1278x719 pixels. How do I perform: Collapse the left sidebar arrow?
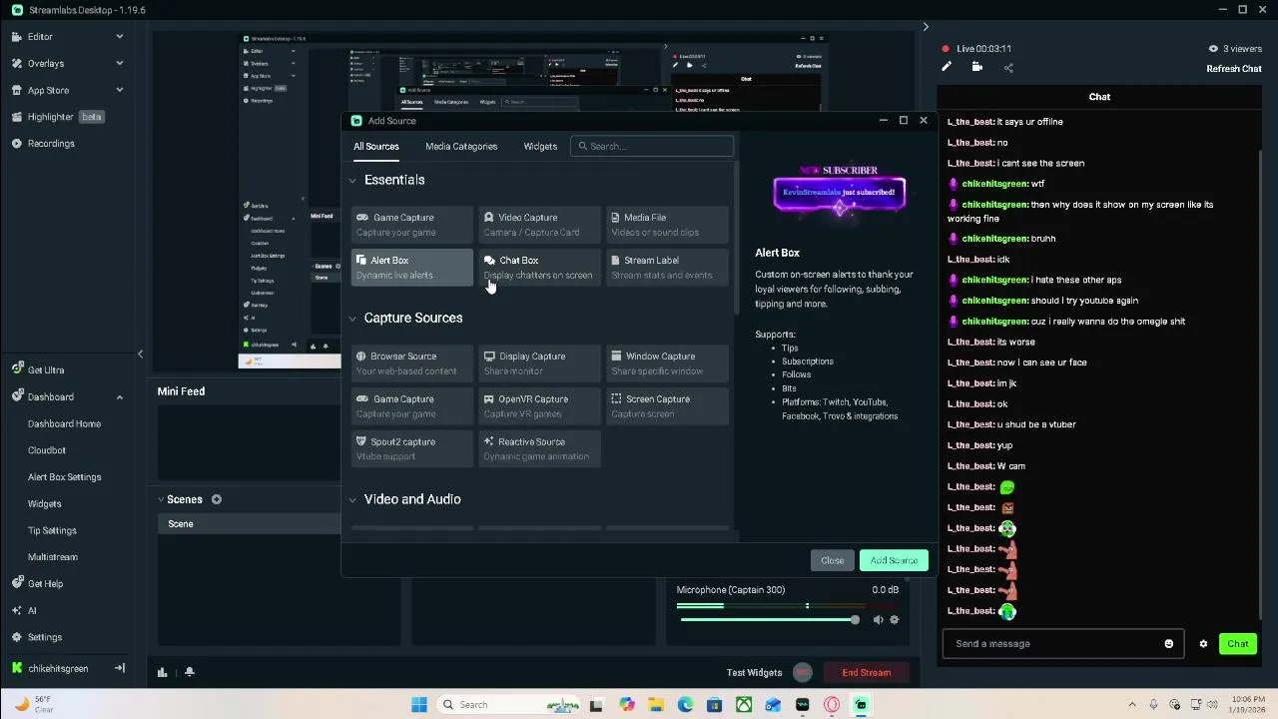pyautogui.click(x=140, y=354)
